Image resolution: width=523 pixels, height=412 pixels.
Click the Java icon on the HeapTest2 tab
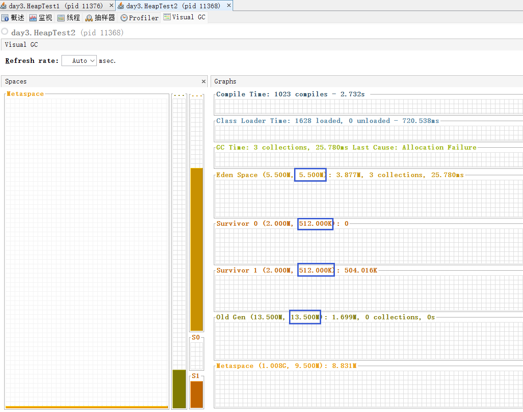click(121, 6)
